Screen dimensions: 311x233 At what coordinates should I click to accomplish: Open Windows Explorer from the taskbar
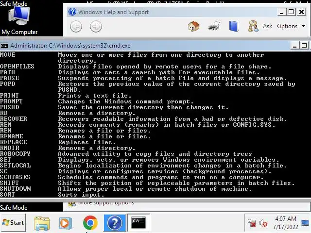pyautogui.click(x=42, y=223)
